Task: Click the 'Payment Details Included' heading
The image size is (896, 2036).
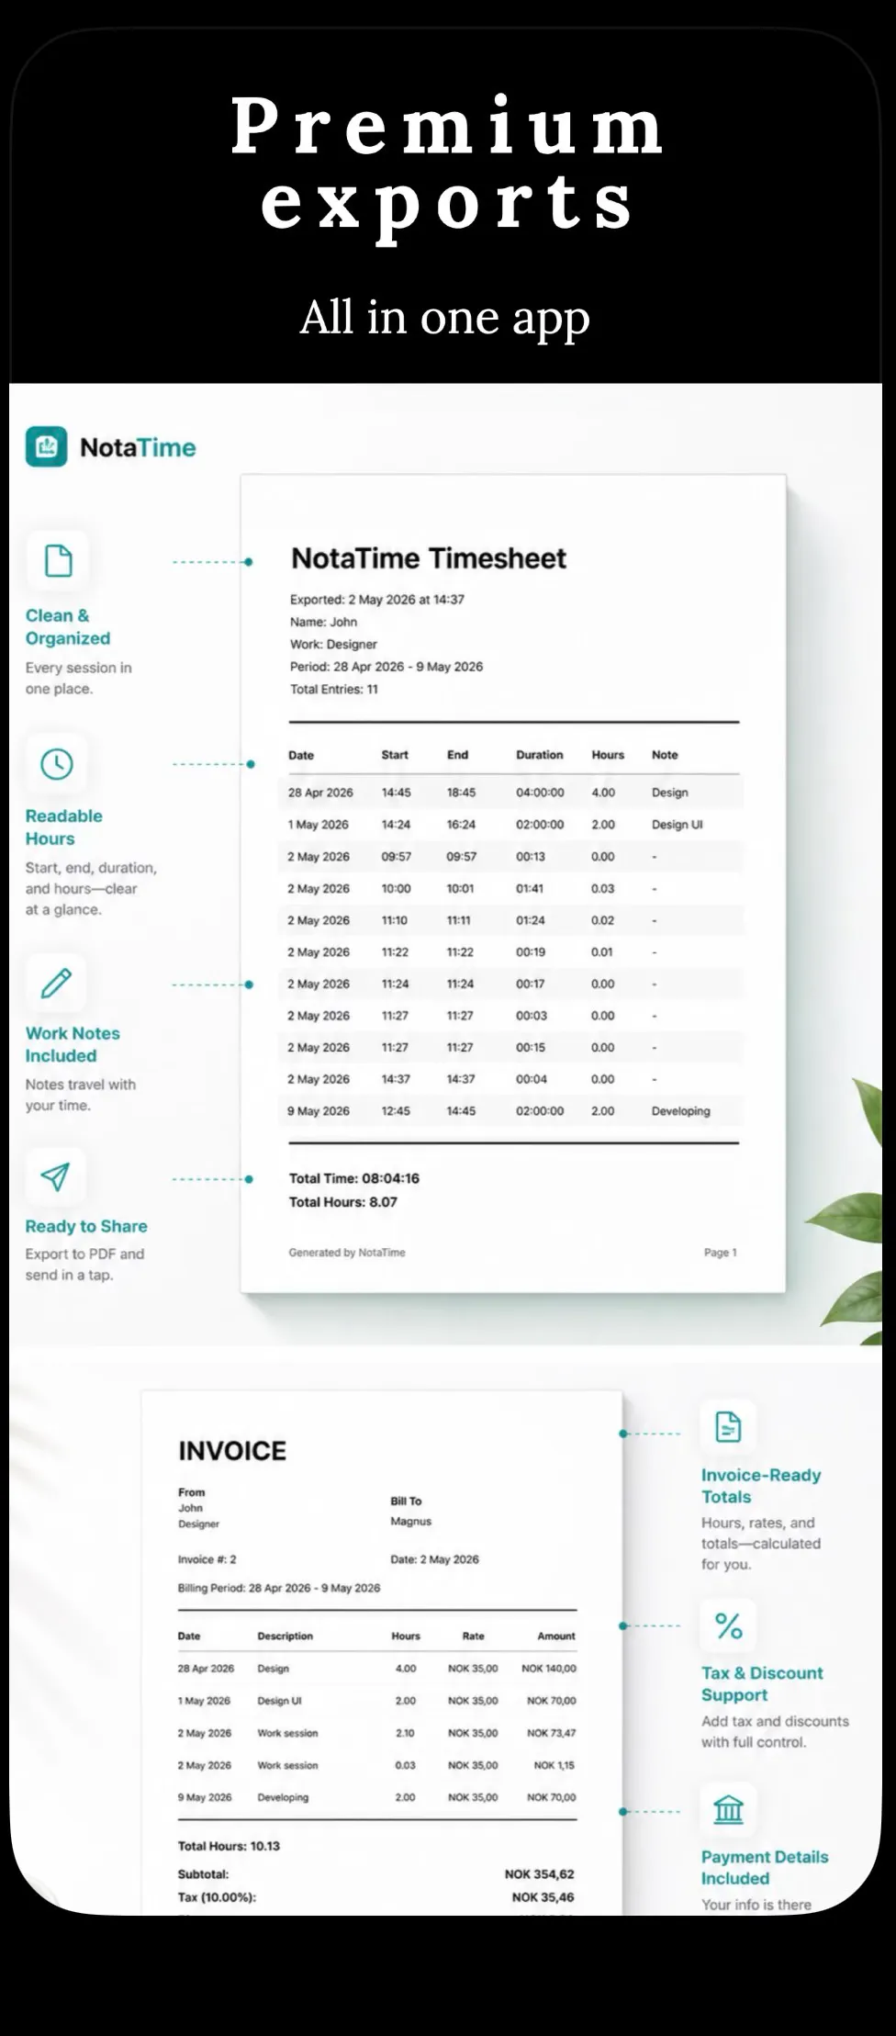Action: 765,1868
